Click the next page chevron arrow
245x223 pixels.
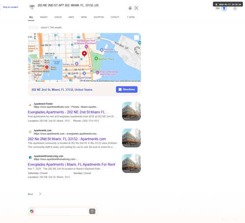click(40, 194)
